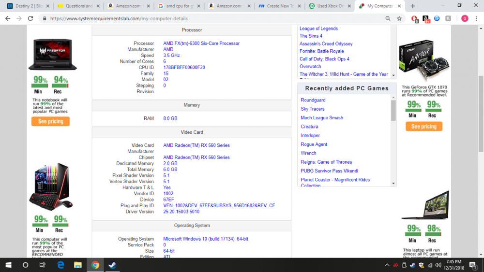484x272 pixels.
Task: Click gaming desktop tower ad image
Action: point(51,186)
